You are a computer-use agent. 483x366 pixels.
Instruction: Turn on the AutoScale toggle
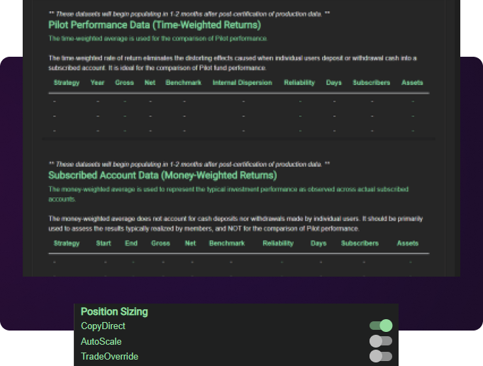click(381, 341)
